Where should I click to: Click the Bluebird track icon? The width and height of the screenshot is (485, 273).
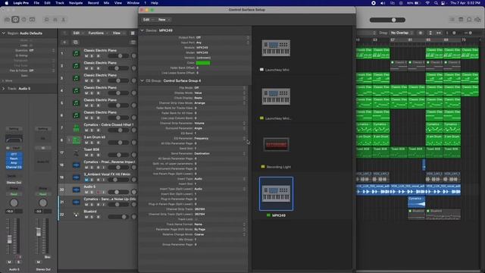[x=76, y=214]
